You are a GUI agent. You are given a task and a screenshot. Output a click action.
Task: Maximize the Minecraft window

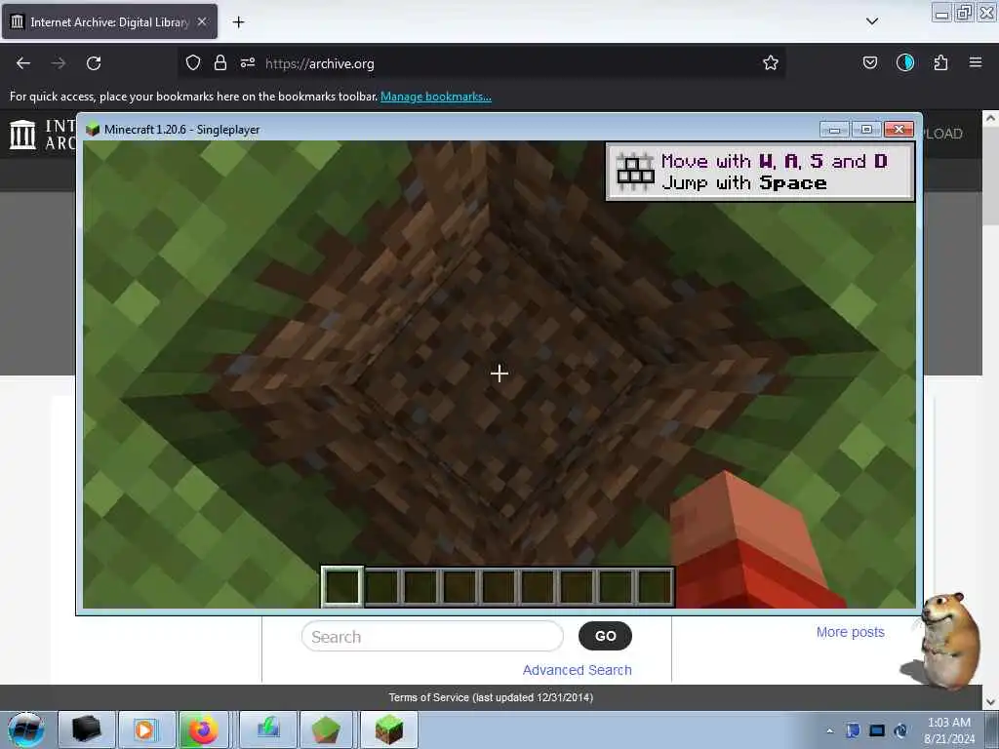(x=866, y=130)
